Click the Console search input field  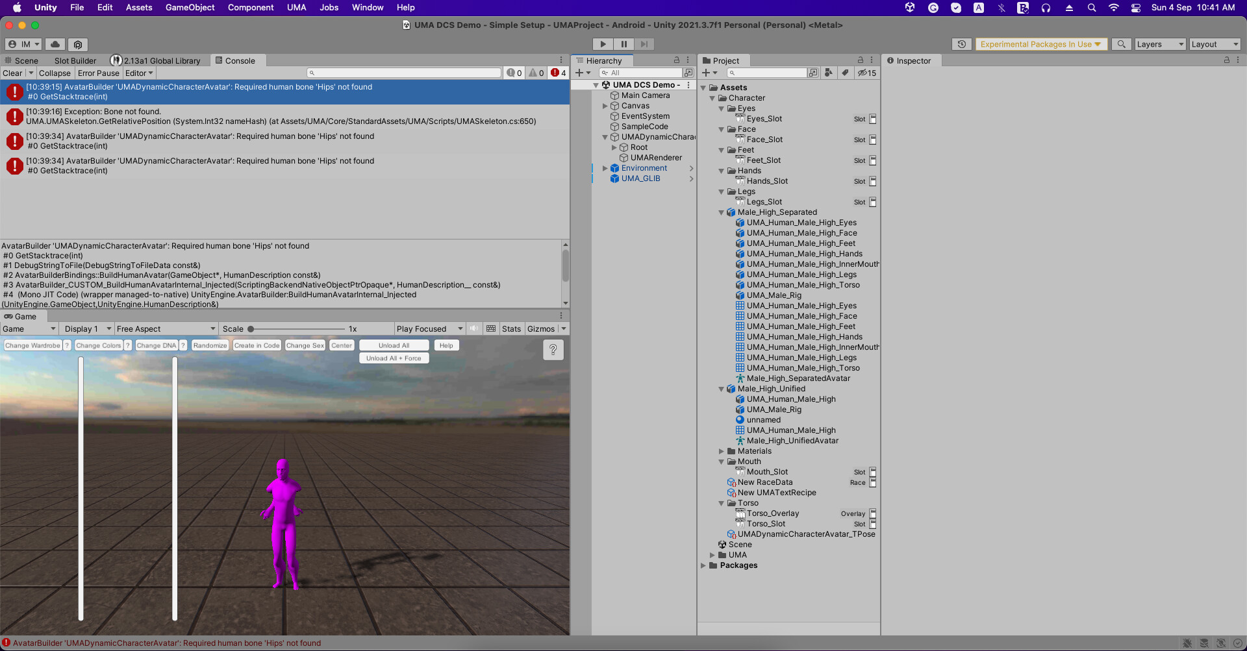coord(403,73)
